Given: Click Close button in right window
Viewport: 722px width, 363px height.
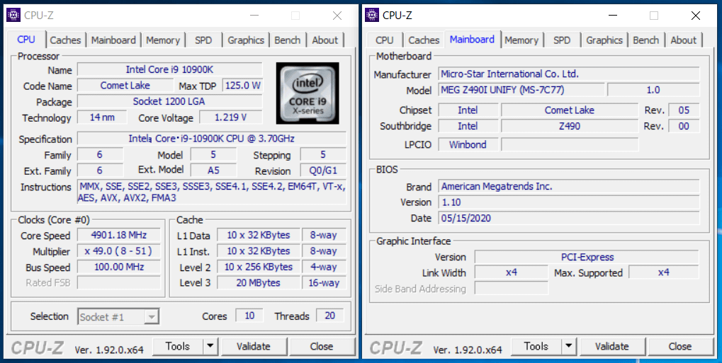Looking at the screenshot, I should coord(680,347).
